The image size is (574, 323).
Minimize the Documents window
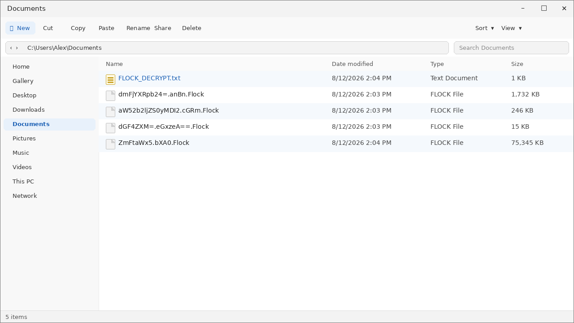[x=523, y=9]
